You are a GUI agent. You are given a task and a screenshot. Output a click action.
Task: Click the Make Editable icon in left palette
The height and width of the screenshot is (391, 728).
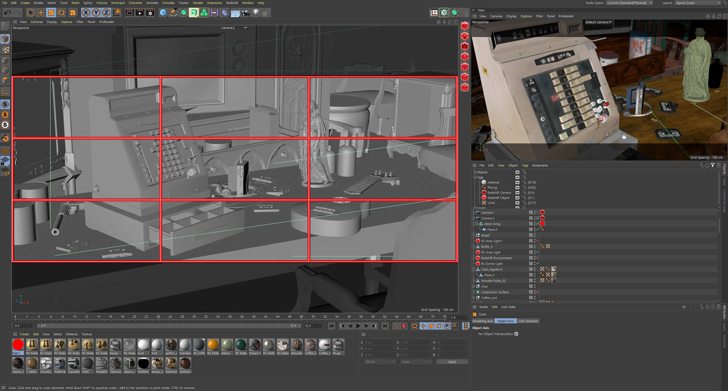tap(5, 26)
